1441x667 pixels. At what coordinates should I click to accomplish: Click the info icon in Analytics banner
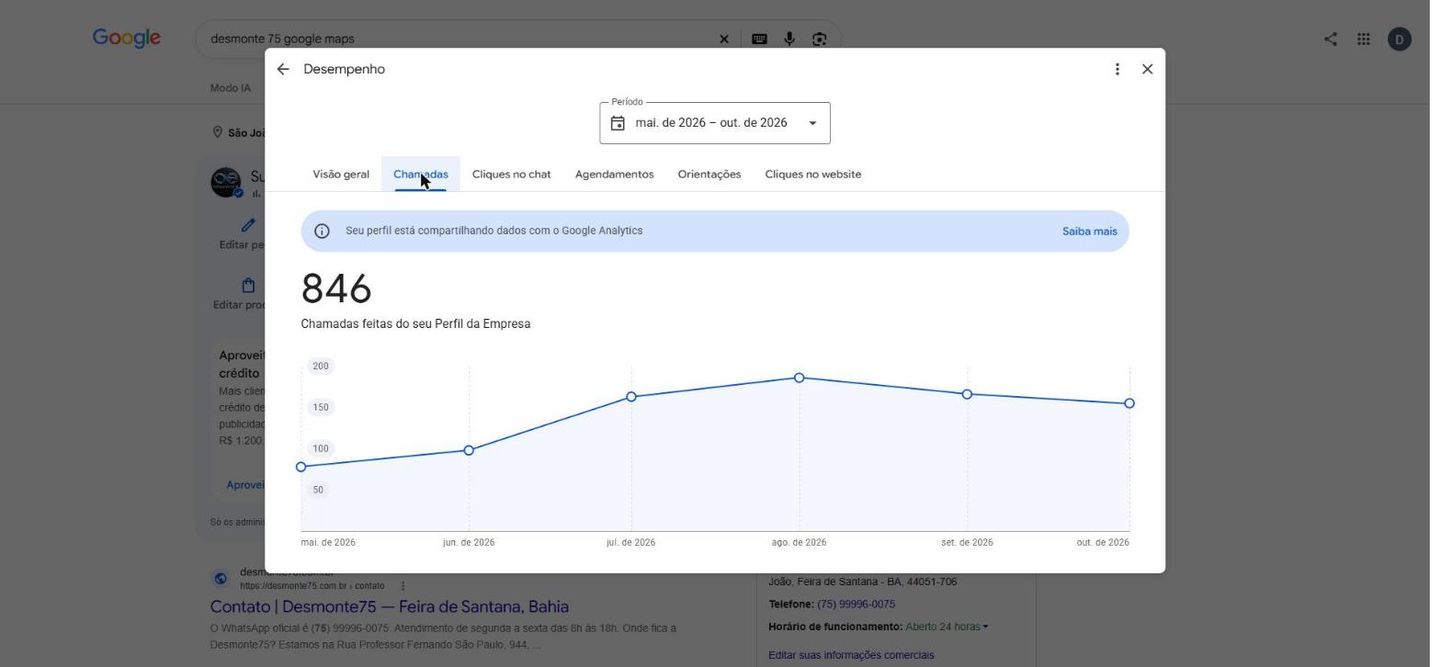point(322,232)
